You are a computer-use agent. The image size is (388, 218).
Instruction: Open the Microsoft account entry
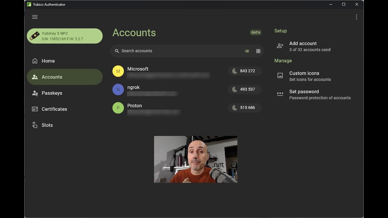coord(187,71)
